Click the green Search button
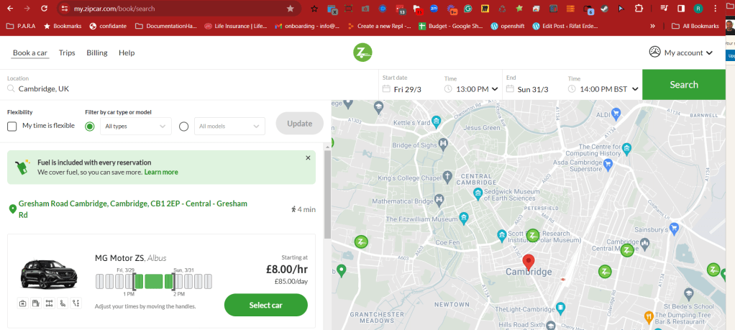735x330 pixels. click(x=684, y=84)
